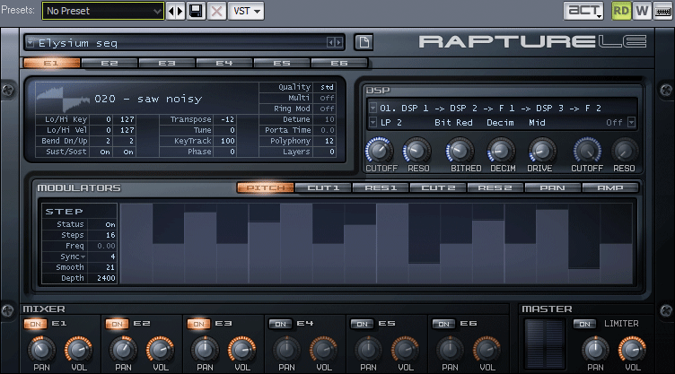Select element tab E1
675x374 pixels.
tap(52, 64)
